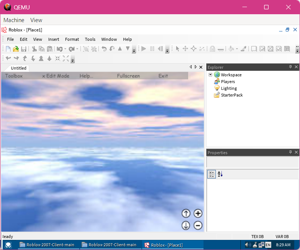Open the Format menu
Image resolution: width=300 pixels, height=250 pixels.
click(x=72, y=39)
